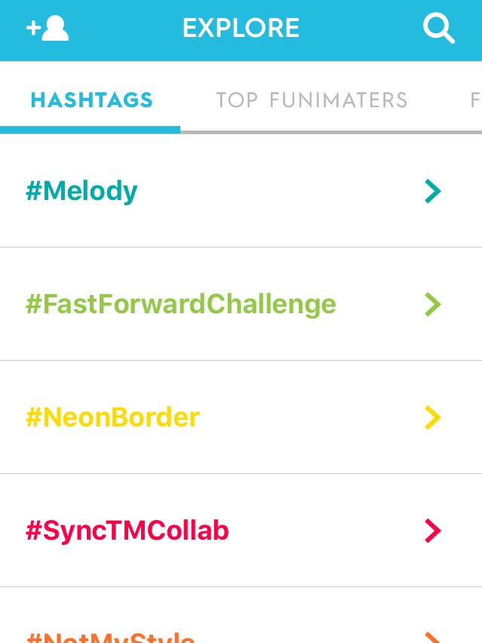This screenshot has height=643, width=482.
Task: Tap the green chevron for #FastForwardChallenge
Action: tap(432, 304)
